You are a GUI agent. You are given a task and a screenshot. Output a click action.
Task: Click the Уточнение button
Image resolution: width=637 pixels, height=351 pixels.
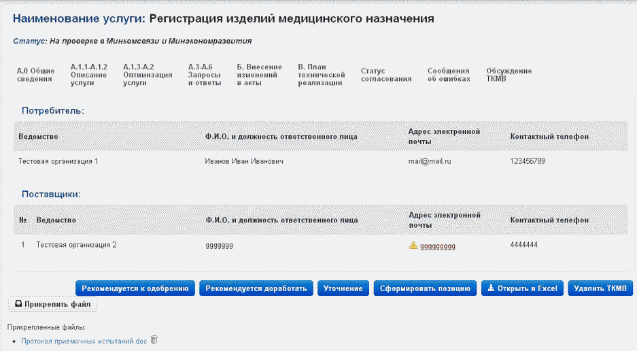(343, 288)
